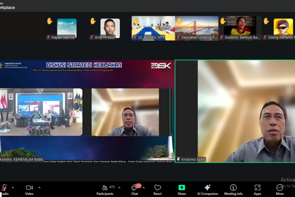295x197 pixels.
Task: Expand the video options arrow
Action: pos(39,188)
